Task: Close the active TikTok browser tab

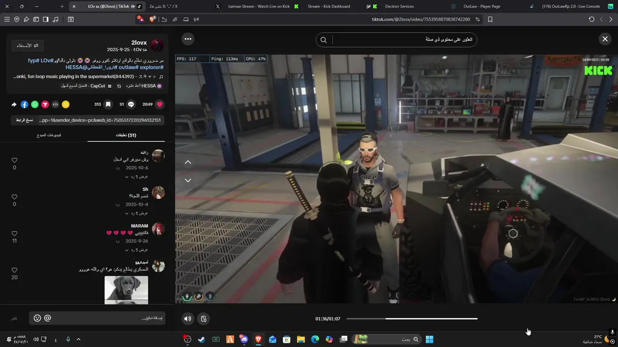Action: click(74, 6)
